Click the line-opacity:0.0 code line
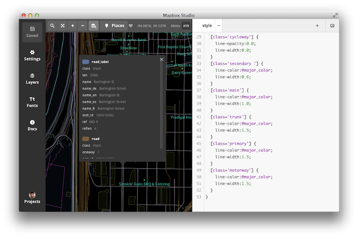The width and height of the screenshot is (358, 238). point(235,44)
